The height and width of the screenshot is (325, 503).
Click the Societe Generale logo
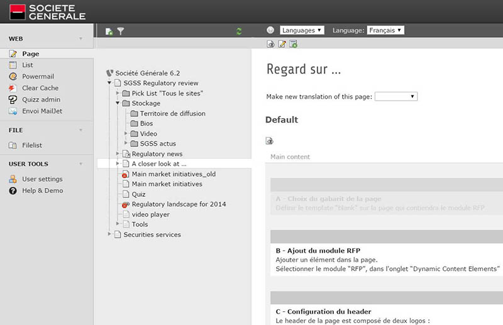(48, 12)
